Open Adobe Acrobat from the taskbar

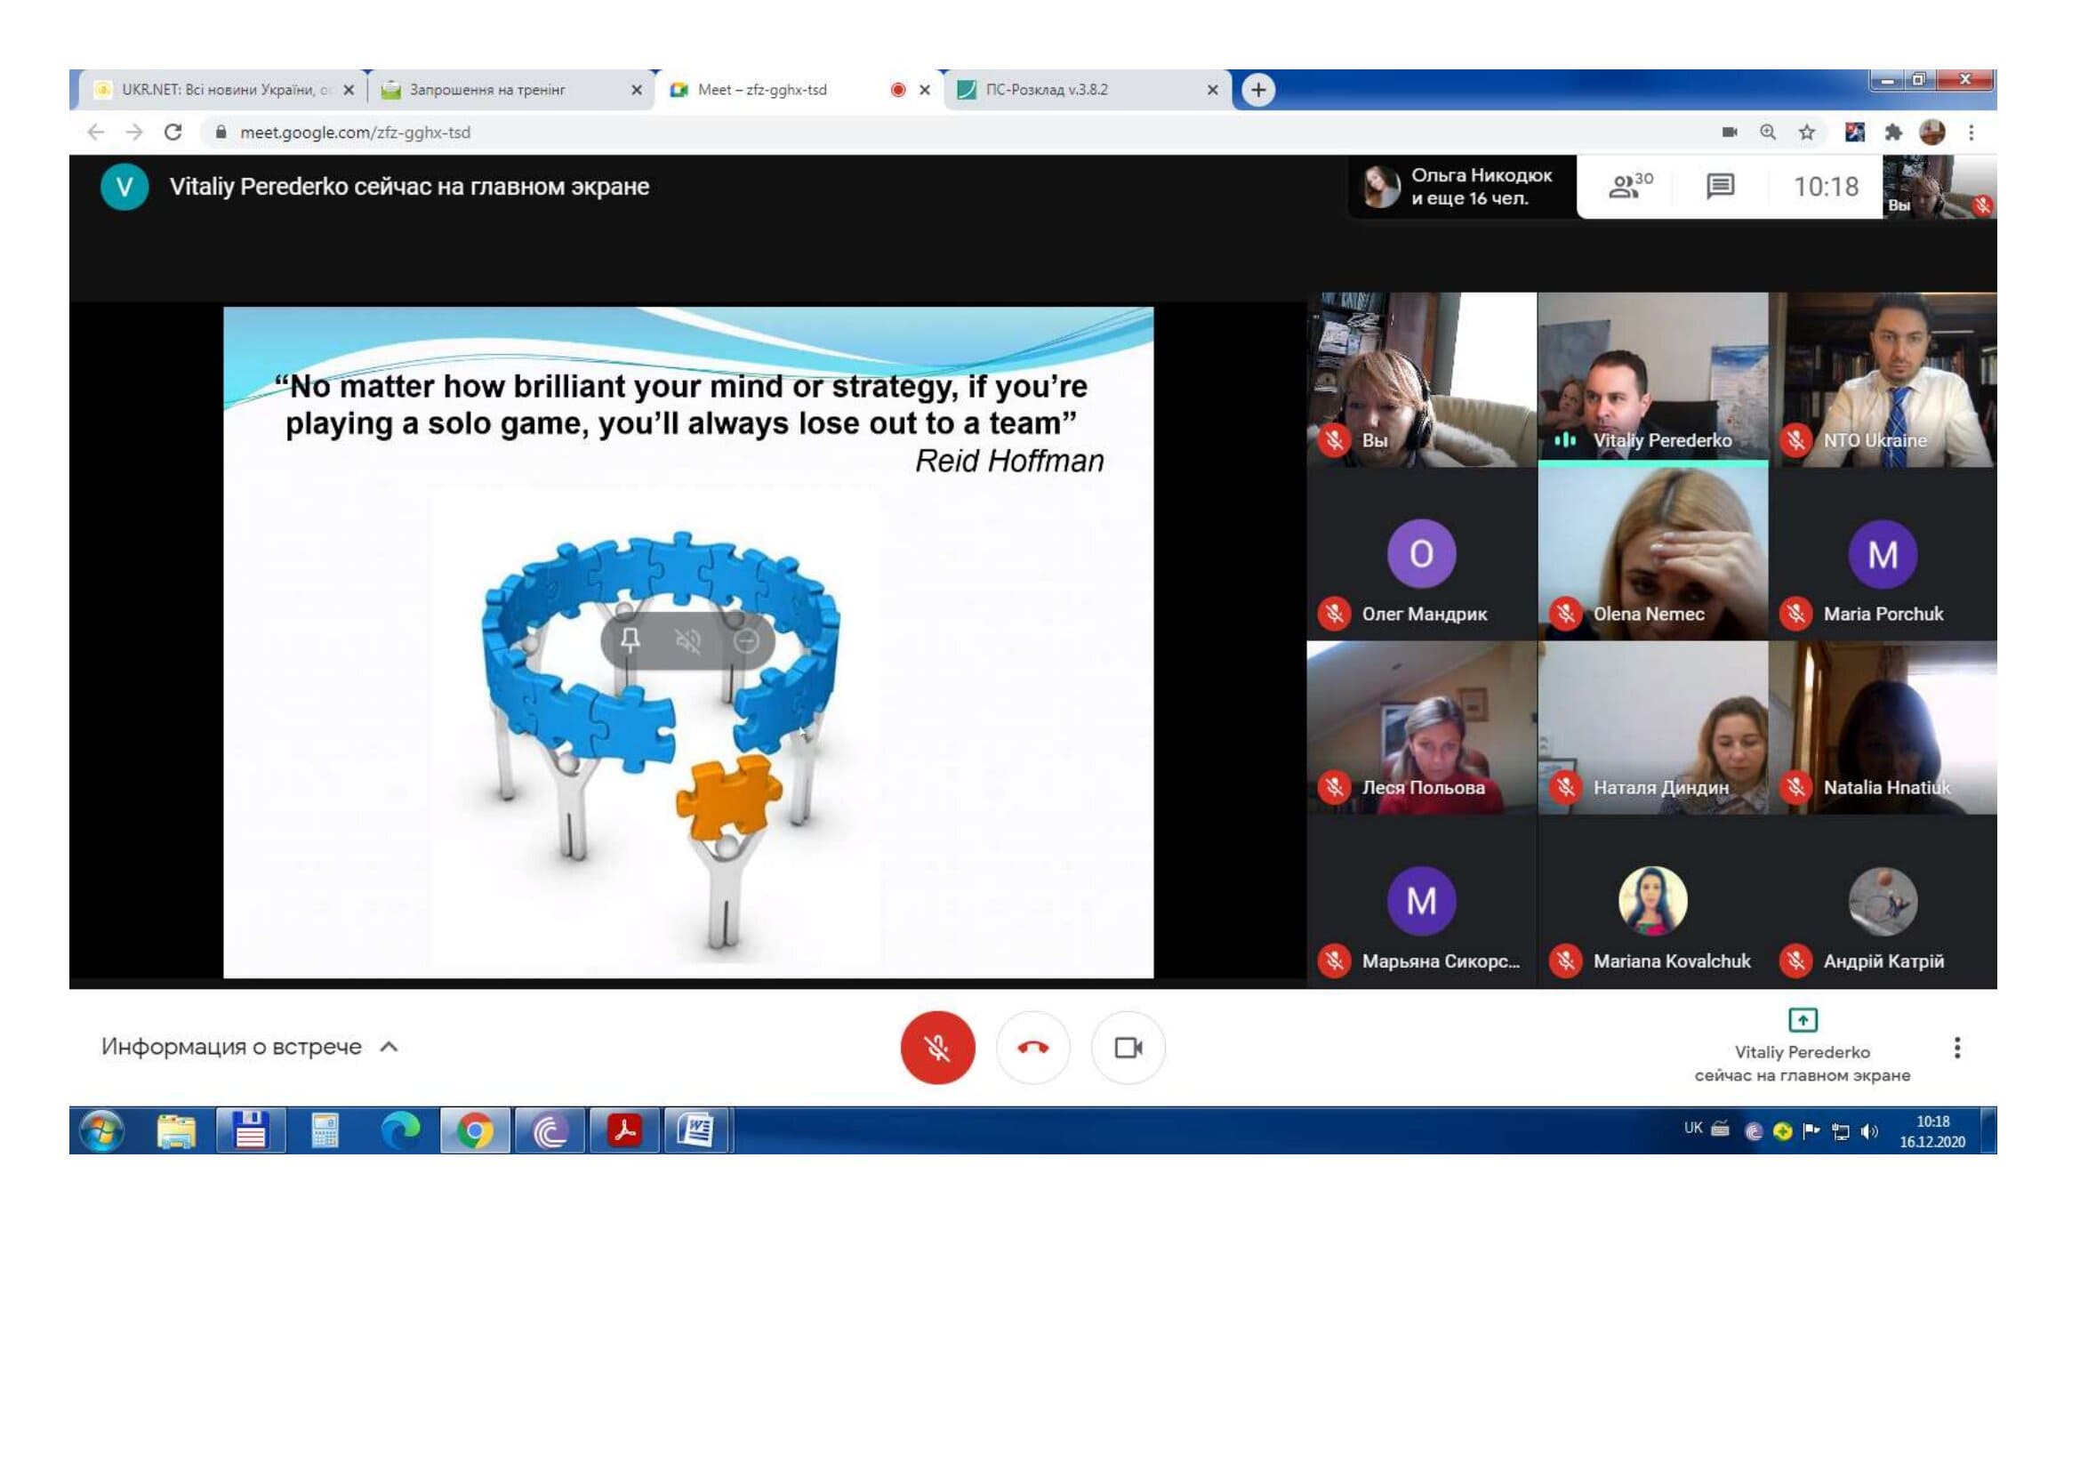click(623, 1129)
